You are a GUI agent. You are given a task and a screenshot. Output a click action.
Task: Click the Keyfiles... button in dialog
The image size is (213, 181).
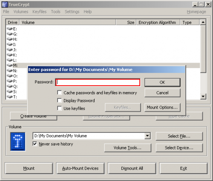pyautogui.click(x=123, y=107)
